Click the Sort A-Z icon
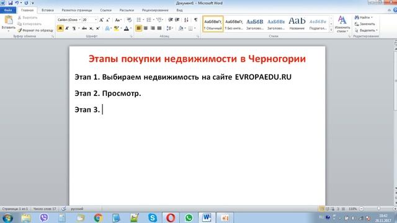Viewport: 397px width, 223px height. click(186, 20)
